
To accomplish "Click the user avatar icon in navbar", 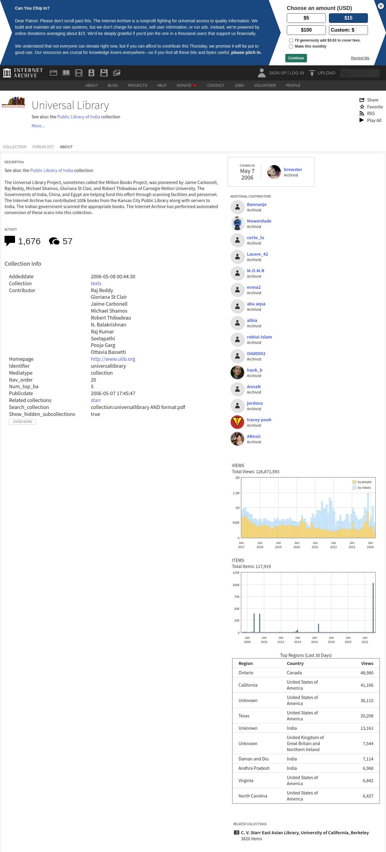I will [262, 73].
